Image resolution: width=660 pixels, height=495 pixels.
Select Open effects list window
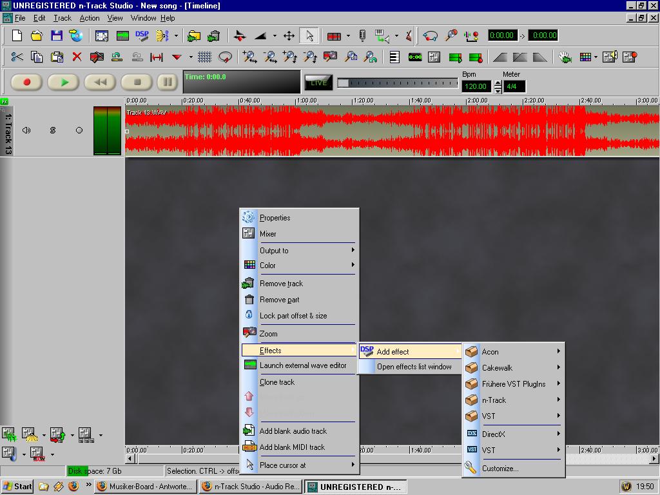(x=409, y=367)
